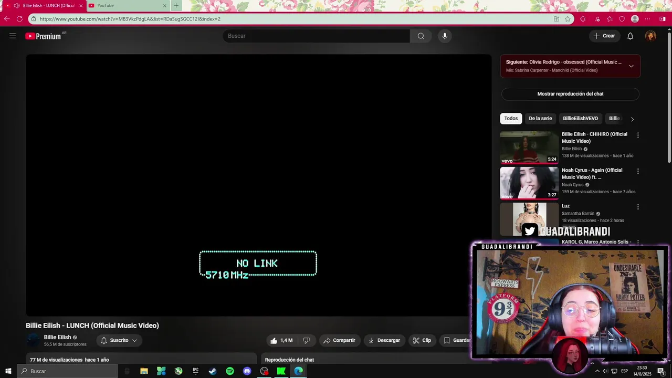Screen dimensions: 672x378
Task: Open Luz video title by Samantha Barrón
Action: (565, 206)
